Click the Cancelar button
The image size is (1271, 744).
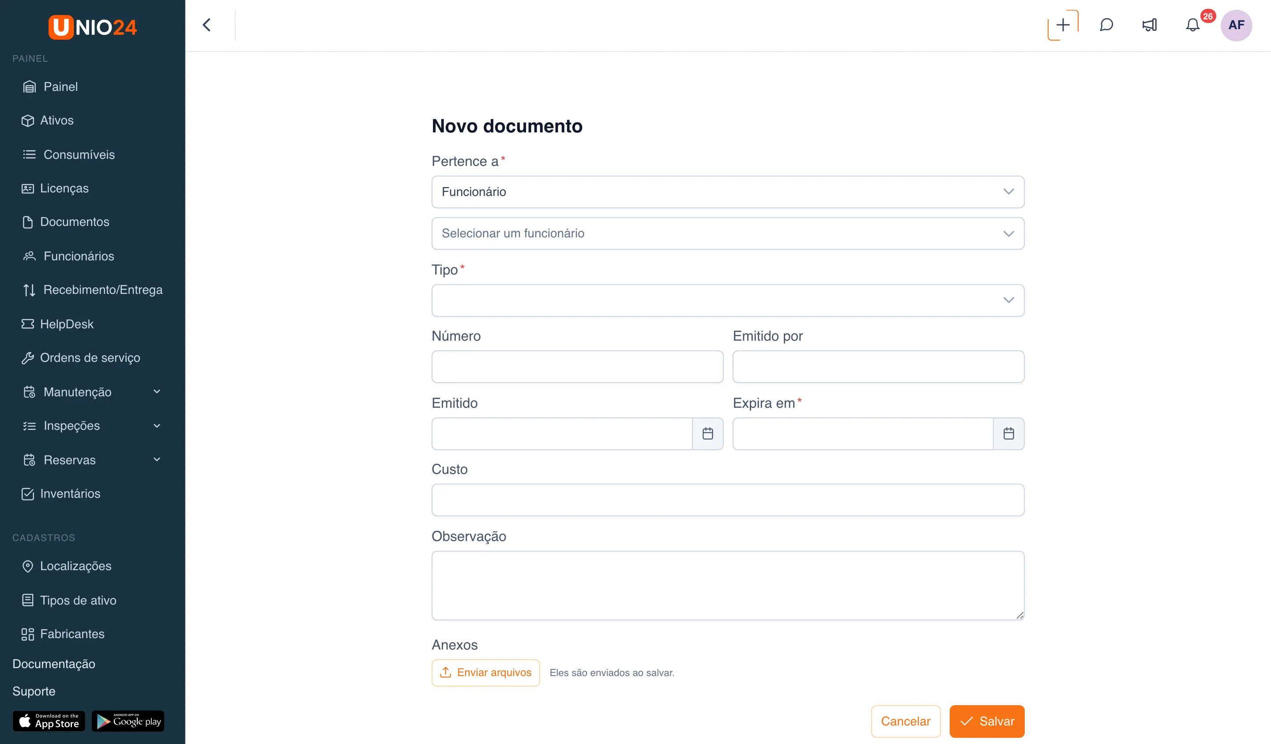click(905, 721)
